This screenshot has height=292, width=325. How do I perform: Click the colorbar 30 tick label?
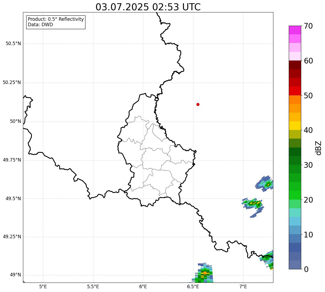tap(308, 165)
